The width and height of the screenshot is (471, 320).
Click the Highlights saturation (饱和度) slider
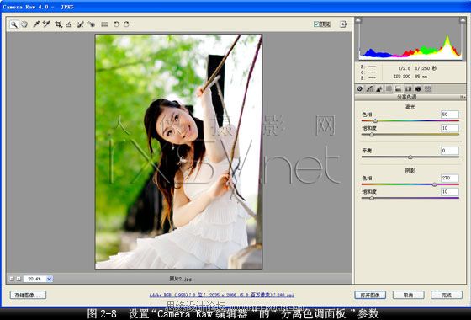pyautogui.click(x=410, y=135)
